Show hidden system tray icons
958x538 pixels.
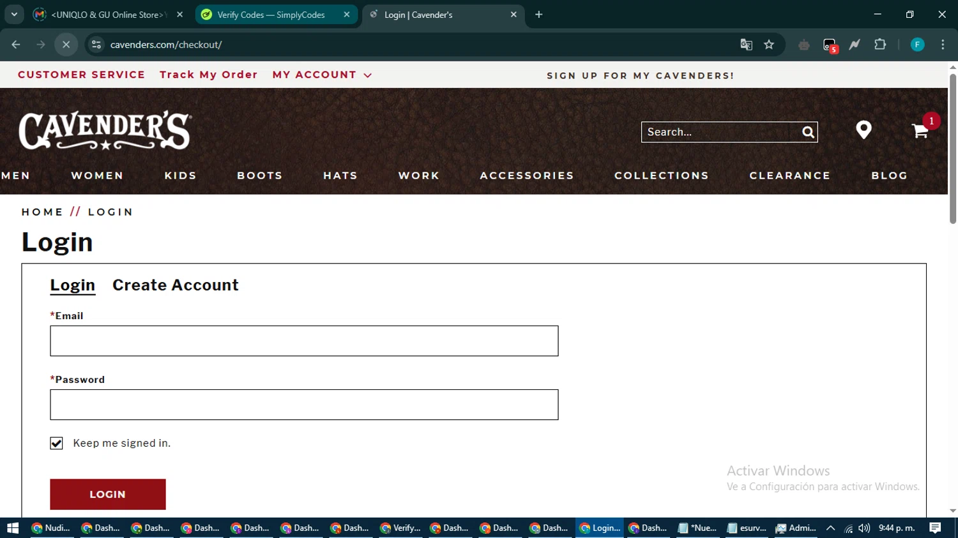[830, 528]
